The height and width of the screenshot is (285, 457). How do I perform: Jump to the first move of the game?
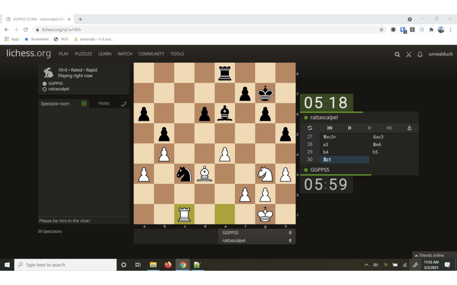pyautogui.click(x=330, y=128)
